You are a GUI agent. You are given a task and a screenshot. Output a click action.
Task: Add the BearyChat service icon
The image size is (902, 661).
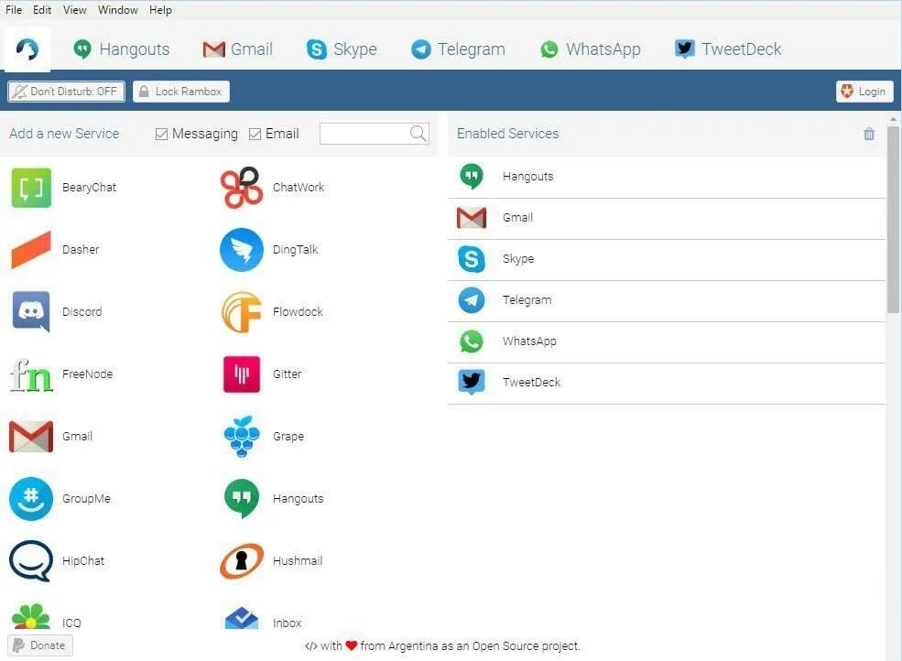point(31,188)
